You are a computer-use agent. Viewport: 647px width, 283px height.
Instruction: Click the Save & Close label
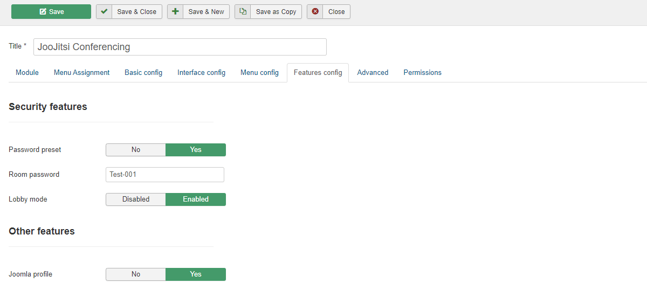tap(137, 12)
